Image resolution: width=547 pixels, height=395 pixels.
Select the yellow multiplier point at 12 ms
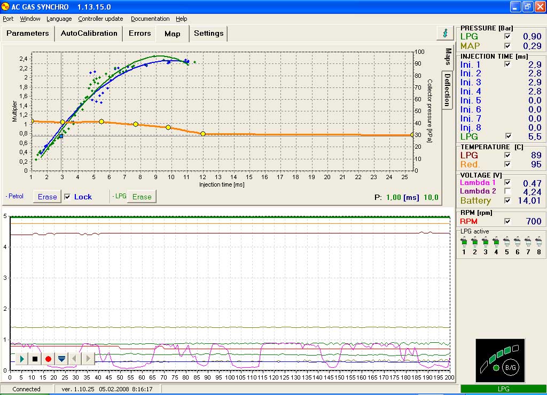(x=203, y=133)
